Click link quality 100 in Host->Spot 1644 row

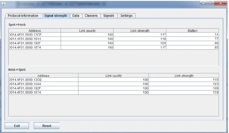(x=114, y=84)
